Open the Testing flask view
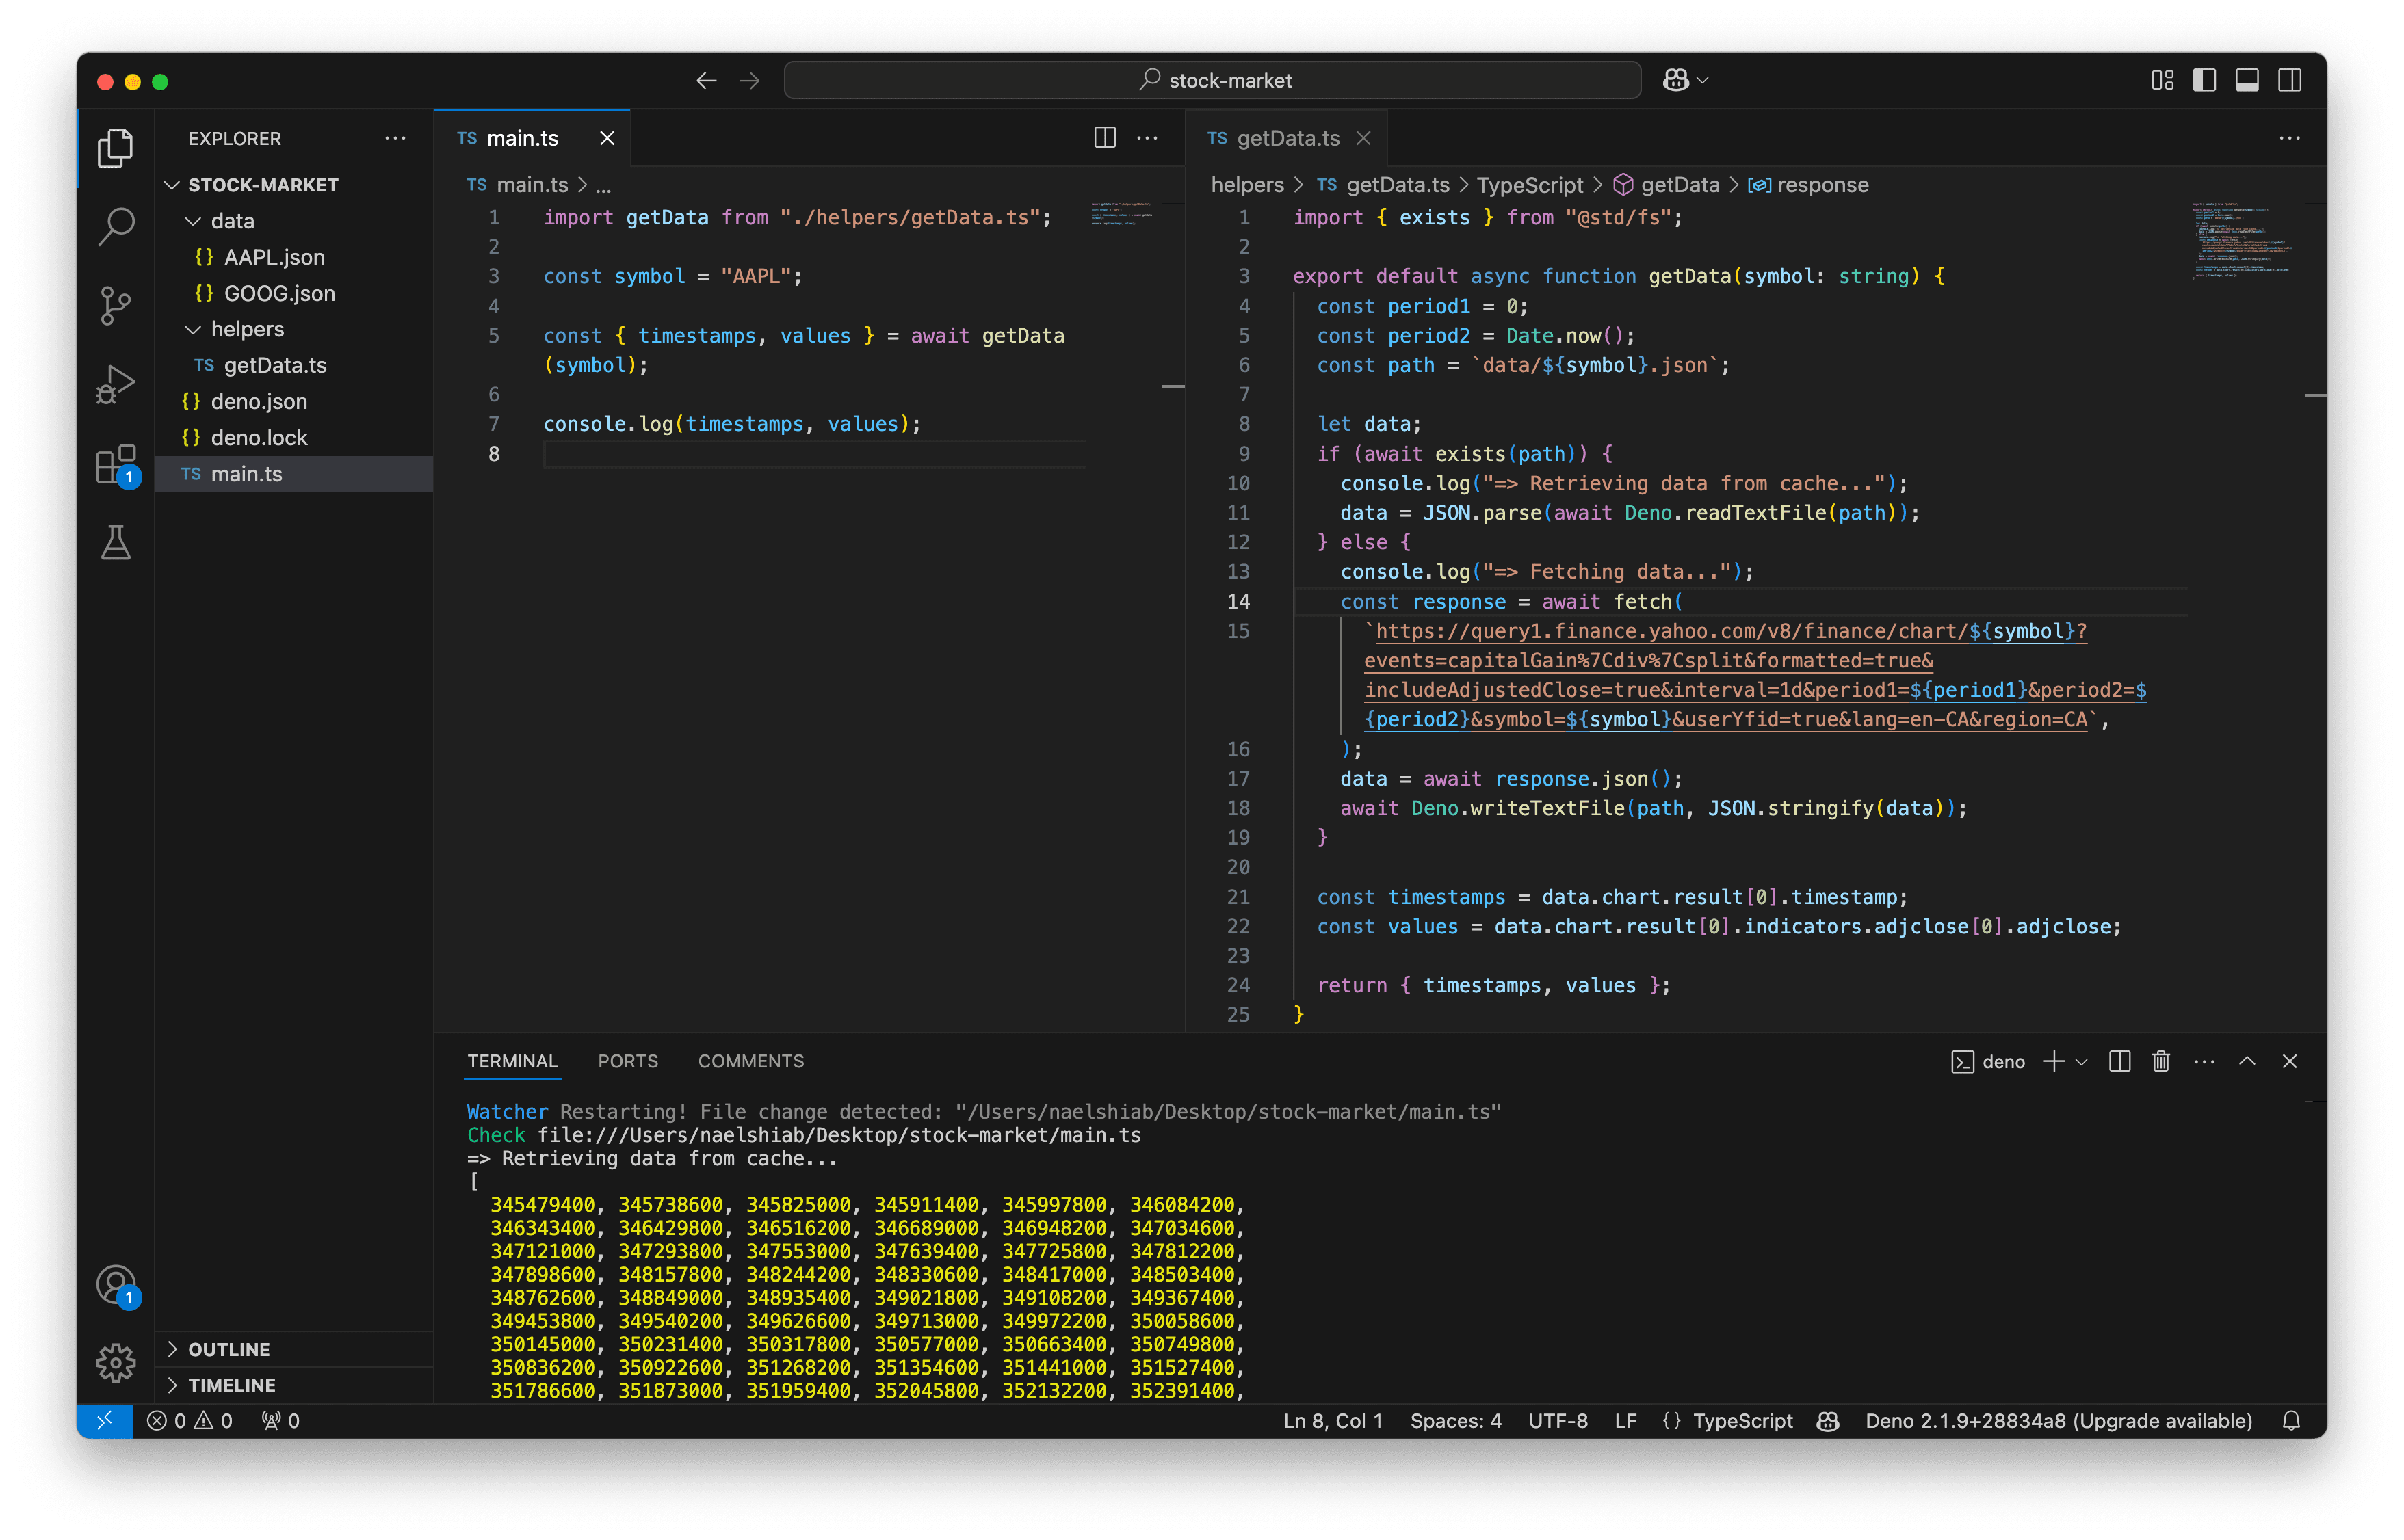Viewport: 2404px width, 1540px height. pyautogui.click(x=115, y=543)
